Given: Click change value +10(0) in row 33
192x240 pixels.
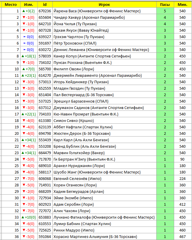Looking at the screenshot, I should click(29, 217).
